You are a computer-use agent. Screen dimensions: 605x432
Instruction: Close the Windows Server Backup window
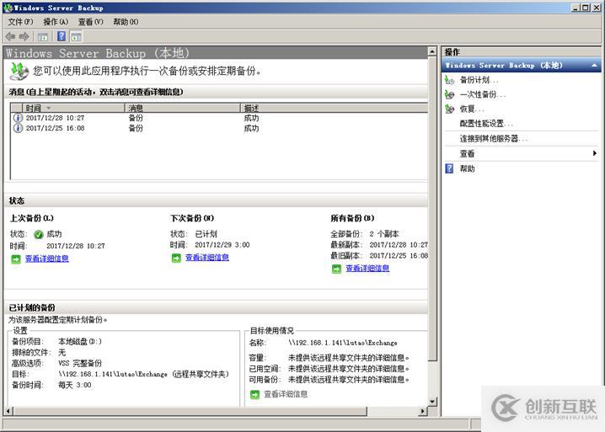[596, 8]
